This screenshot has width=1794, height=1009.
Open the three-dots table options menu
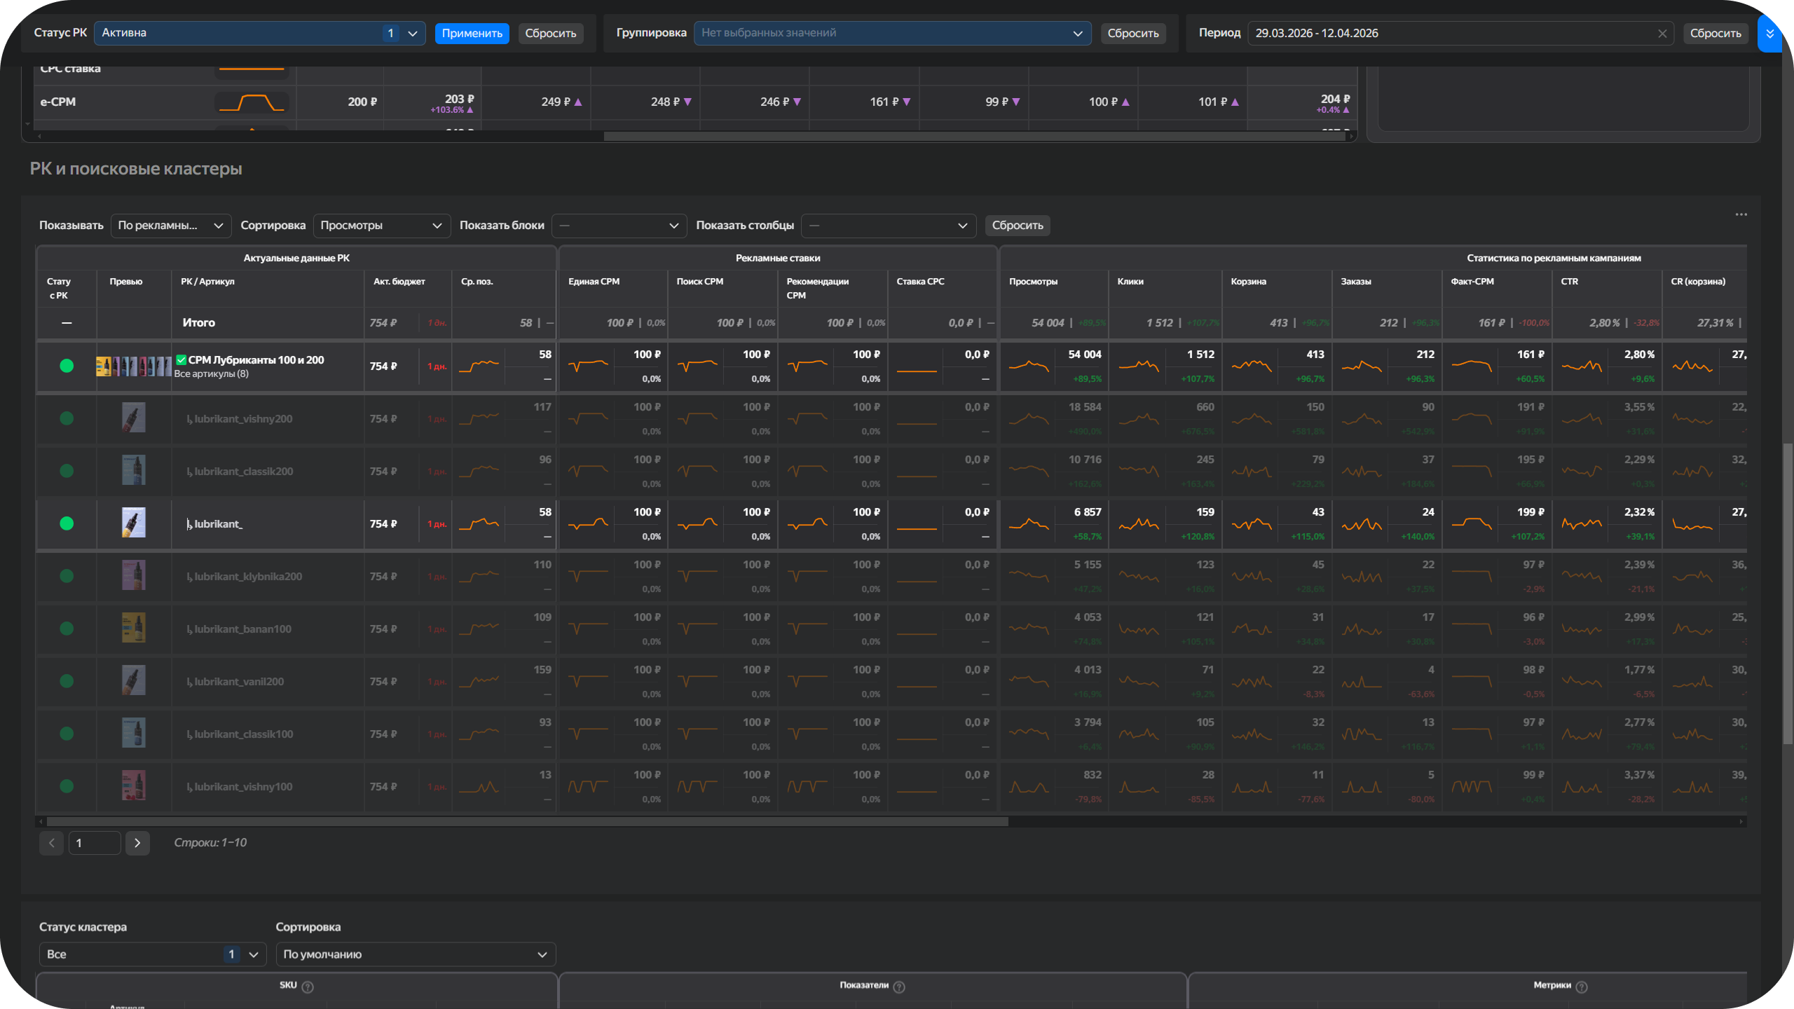(x=1741, y=214)
